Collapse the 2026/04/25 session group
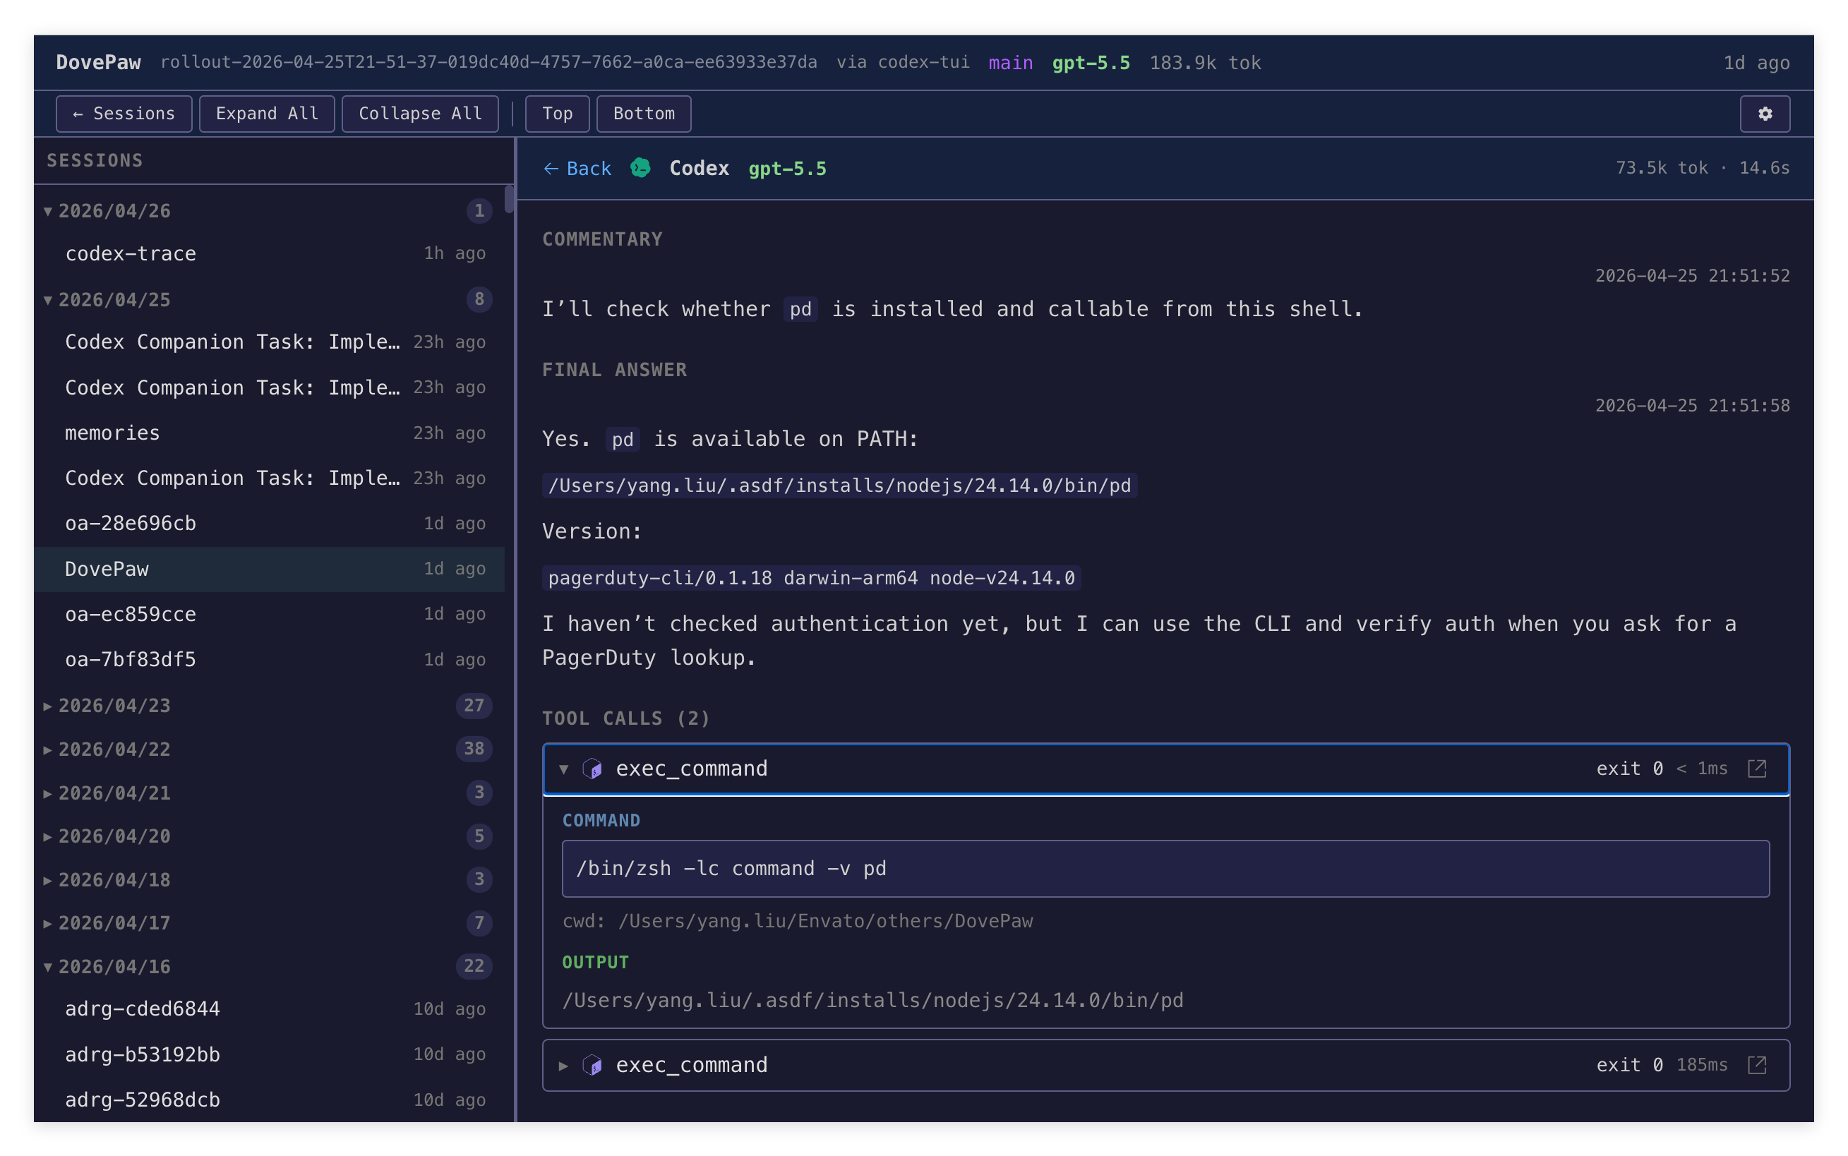The width and height of the screenshot is (1848, 1156). tap(48, 300)
